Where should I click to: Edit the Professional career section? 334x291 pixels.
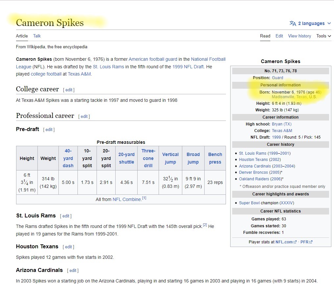[84, 117]
